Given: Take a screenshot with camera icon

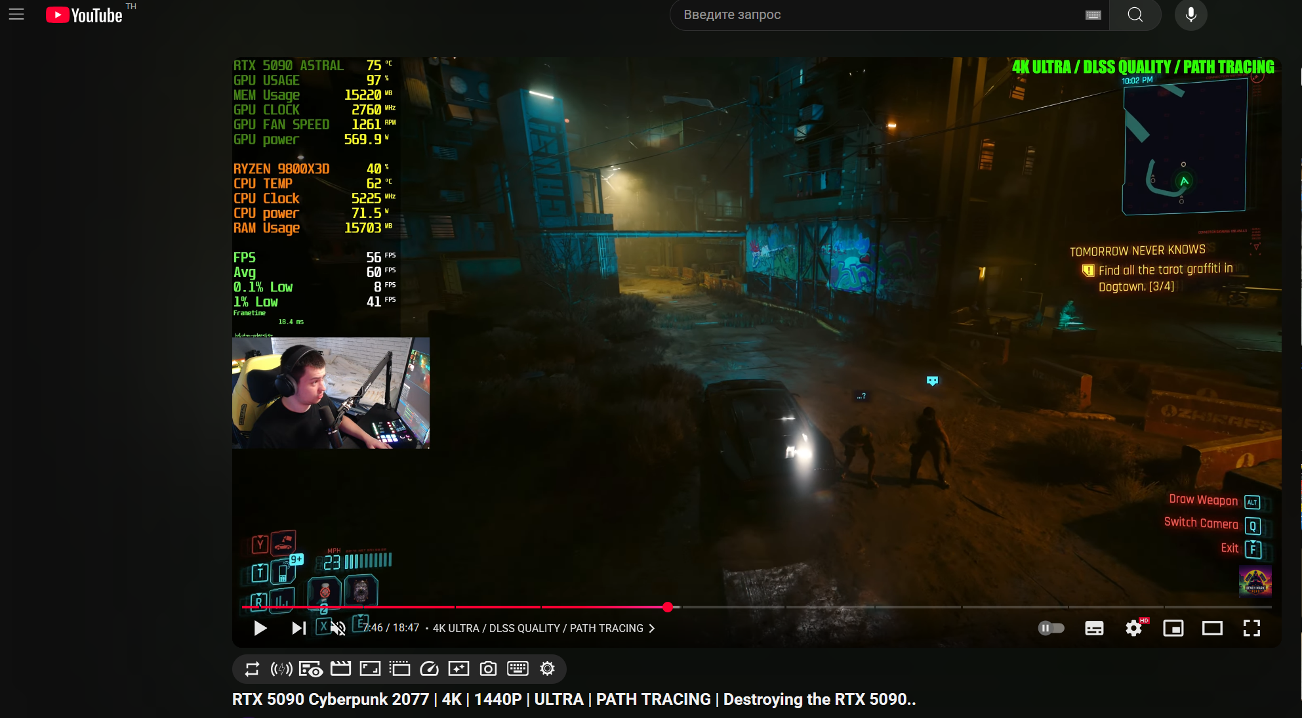Looking at the screenshot, I should pos(488,669).
